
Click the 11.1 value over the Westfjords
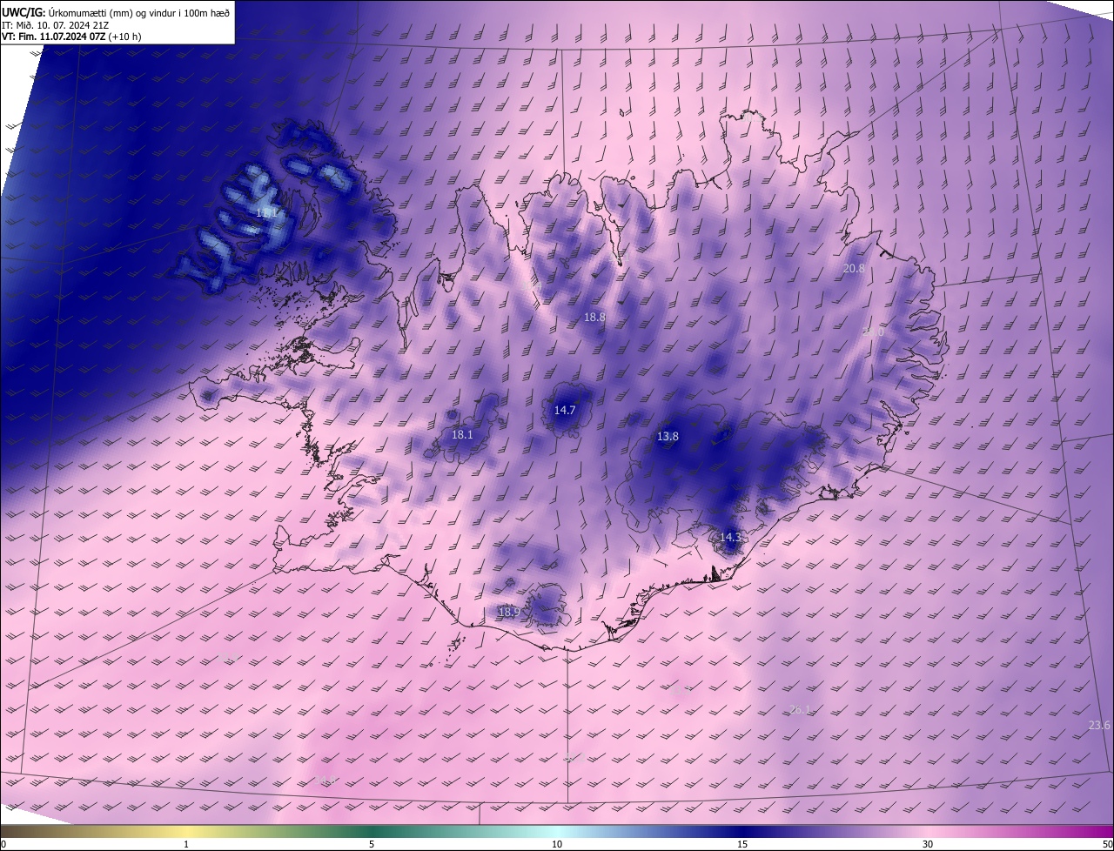pos(267,213)
